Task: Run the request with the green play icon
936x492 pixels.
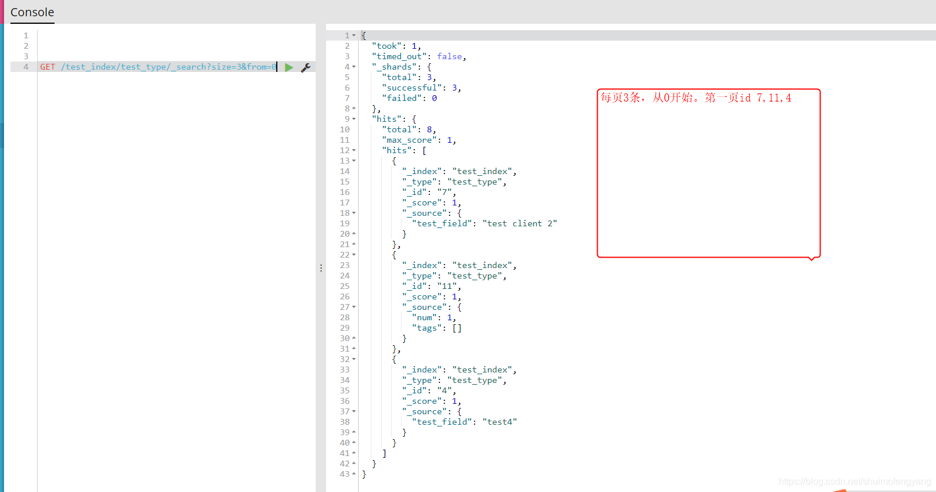Action: pos(289,67)
